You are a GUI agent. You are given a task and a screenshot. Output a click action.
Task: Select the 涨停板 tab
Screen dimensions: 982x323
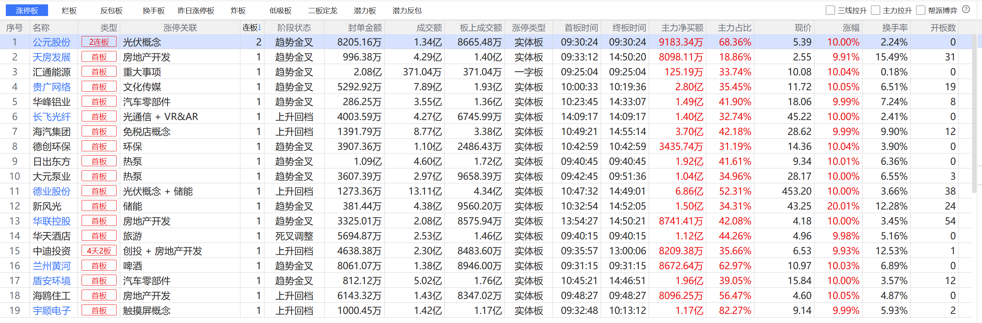click(x=27, y=10)
